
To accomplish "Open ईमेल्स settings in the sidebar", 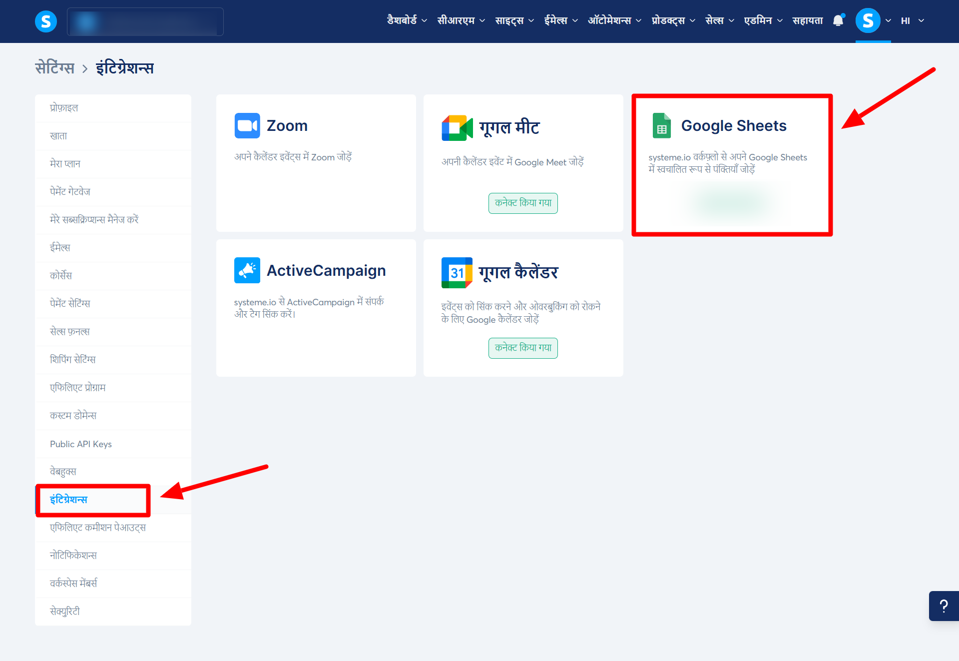I will [x=113, y=248].
